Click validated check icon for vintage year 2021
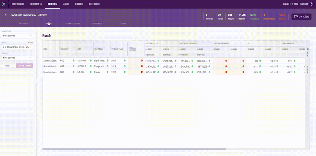The image size is (316, 156). tap(125, 61)
